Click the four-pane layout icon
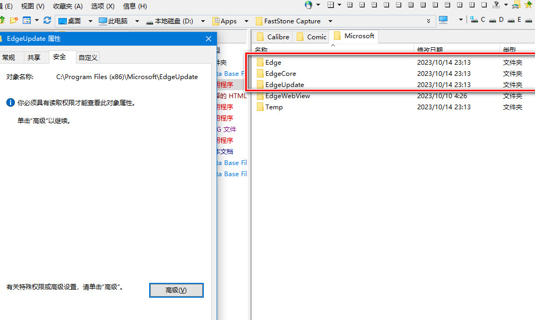535x320 pixels. tap(331, 5)
